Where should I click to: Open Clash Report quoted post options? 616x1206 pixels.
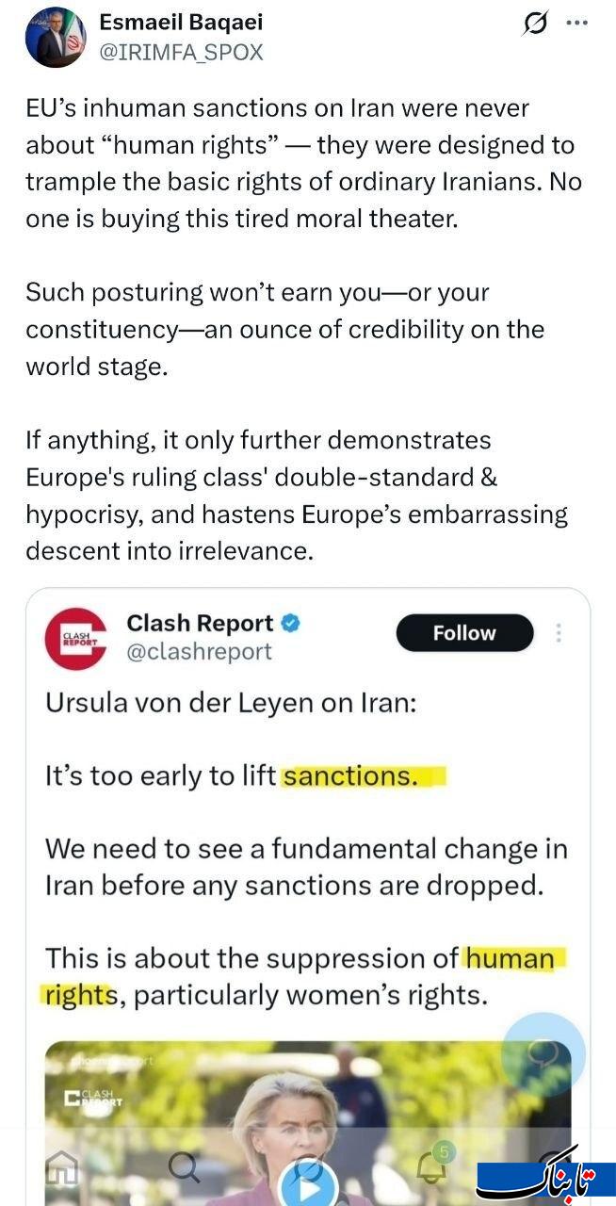point(559,633)
